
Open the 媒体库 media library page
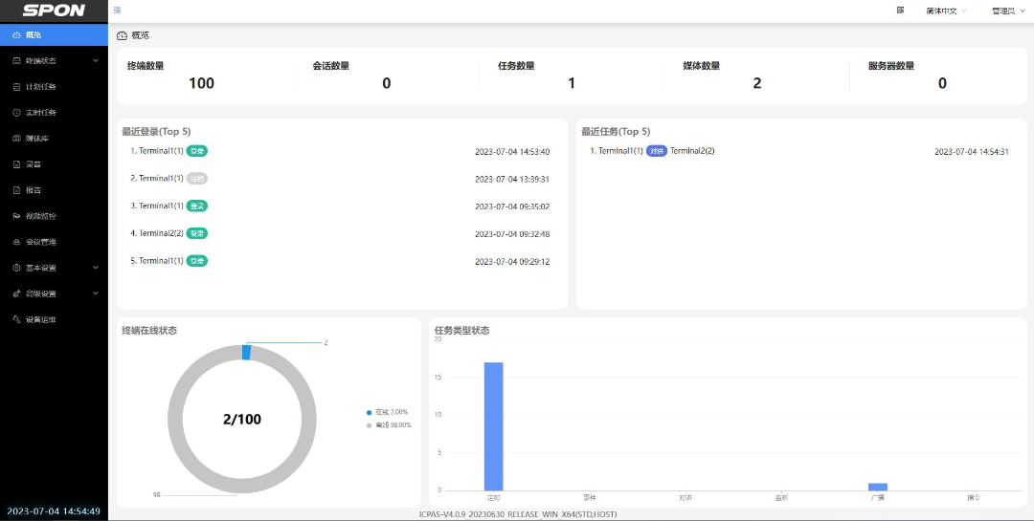[36, 139]
